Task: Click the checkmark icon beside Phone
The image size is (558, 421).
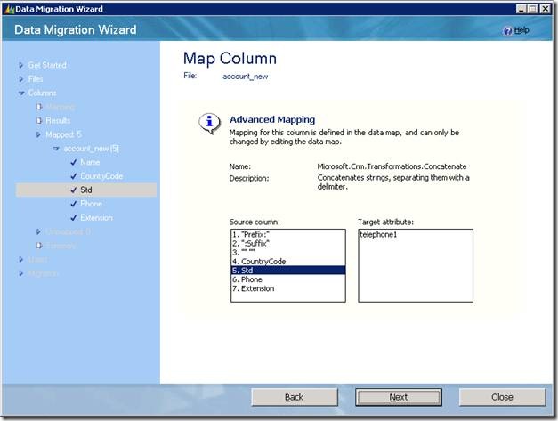Action: [x=73, y=204]
